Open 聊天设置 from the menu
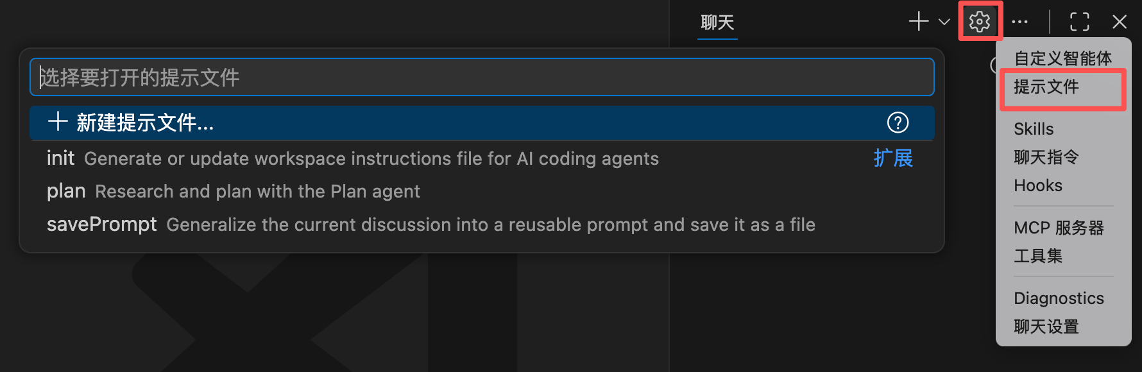This screenshot has height=372, width=1142. point(1046,326)
